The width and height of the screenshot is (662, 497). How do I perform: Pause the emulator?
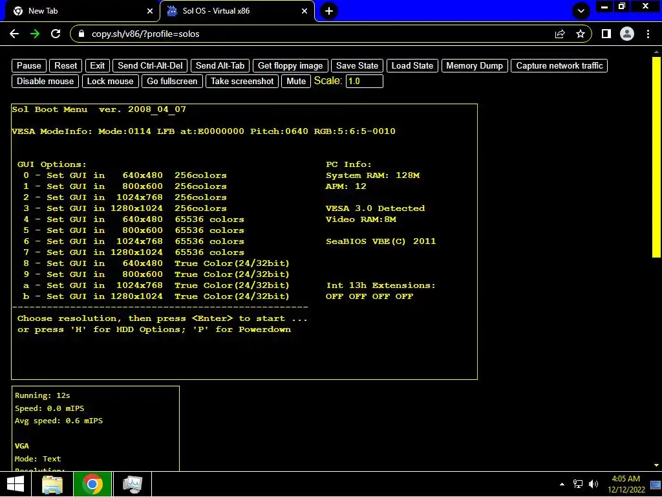pos(28,65)
